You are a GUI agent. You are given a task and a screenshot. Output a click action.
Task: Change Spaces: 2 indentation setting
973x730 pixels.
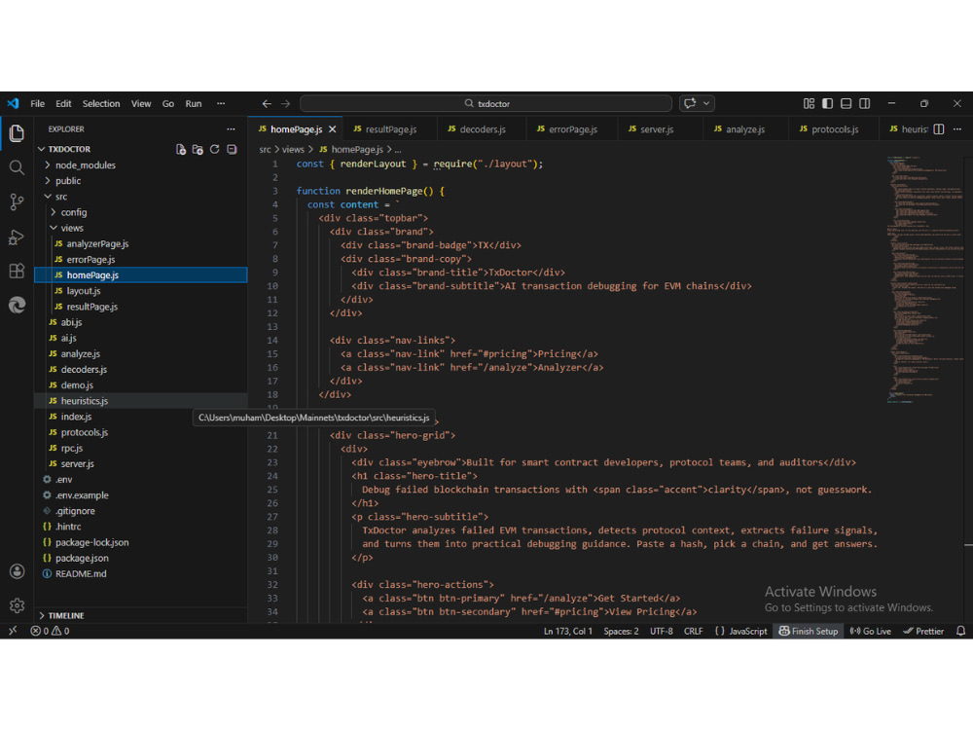(621, 631)
